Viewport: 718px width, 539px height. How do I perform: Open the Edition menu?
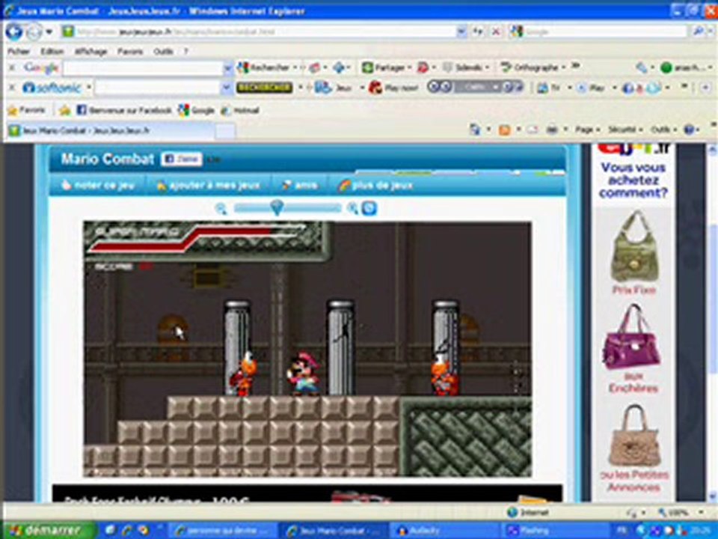point(52,52)
